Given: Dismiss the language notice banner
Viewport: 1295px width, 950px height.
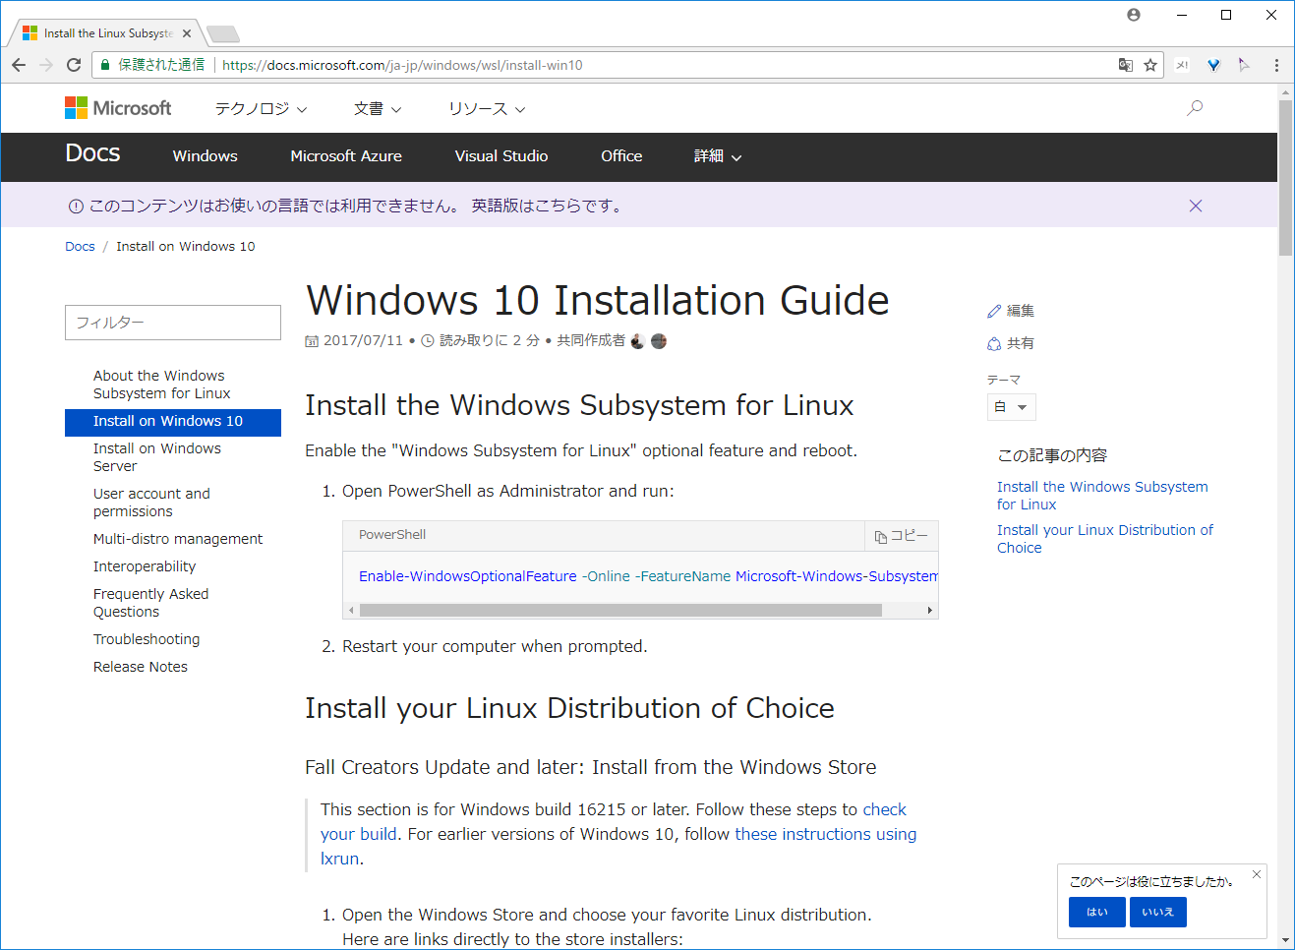Looking at the screenshot, I should click(x=1196, y=206).
